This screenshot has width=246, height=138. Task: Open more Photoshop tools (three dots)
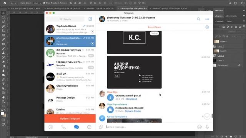click(x=3, y=106)
